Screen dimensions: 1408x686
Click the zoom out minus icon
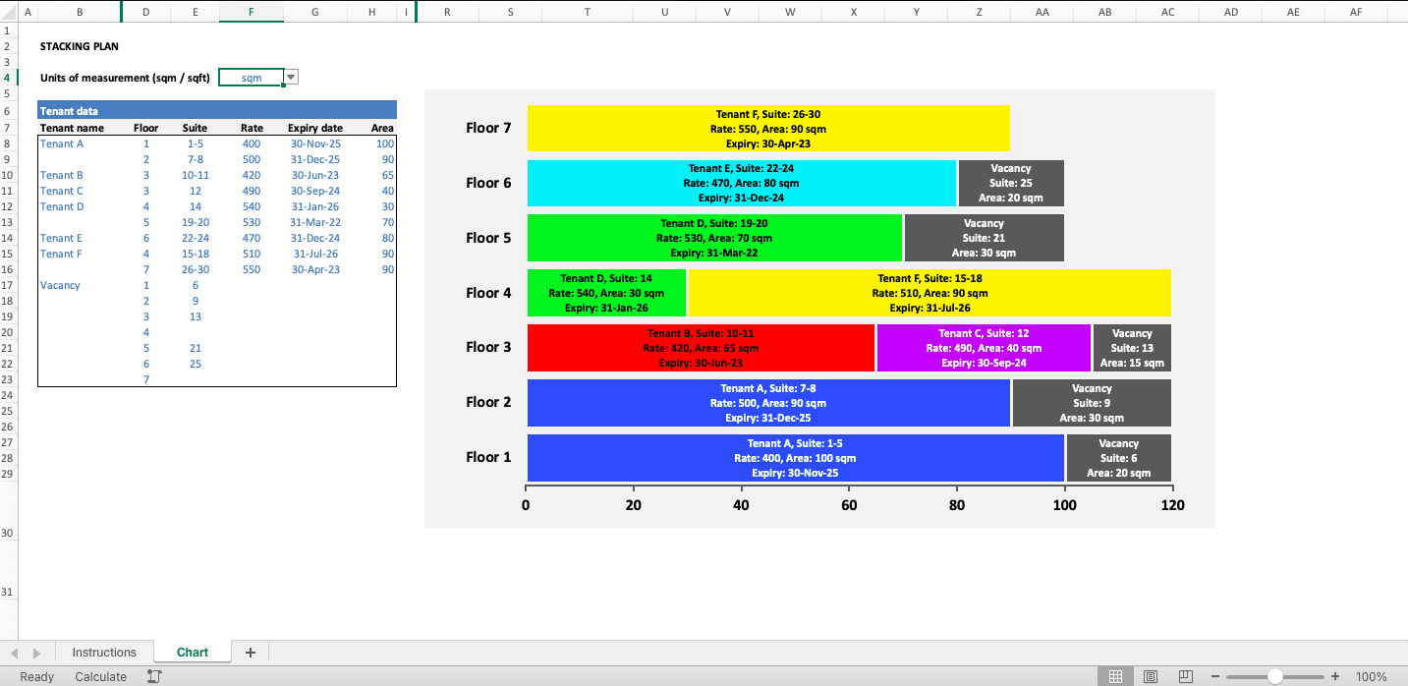[1215, 676]
